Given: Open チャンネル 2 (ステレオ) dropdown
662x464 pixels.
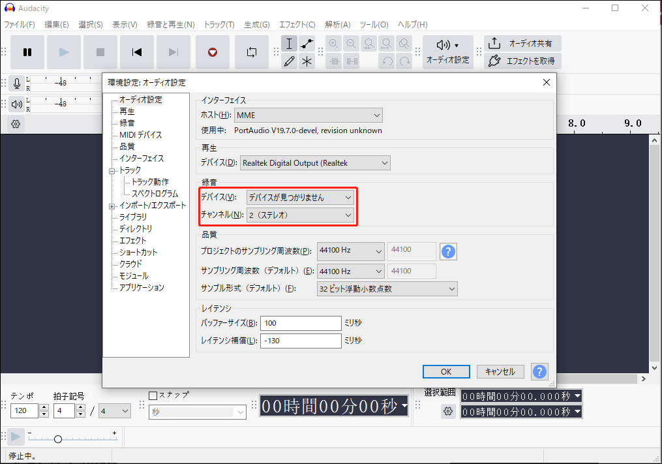Looking at the screenshot, I should 300,215.
